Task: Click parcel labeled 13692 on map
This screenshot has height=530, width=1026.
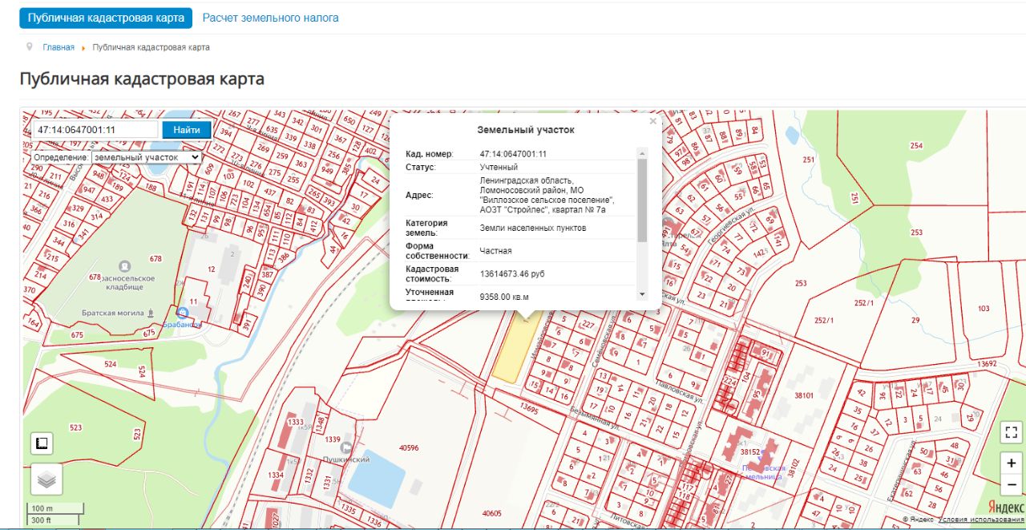Action: pyautogui.click(x=987, y=364)
